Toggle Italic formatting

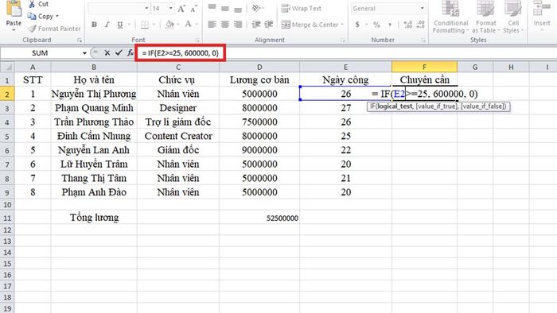[x=107, y=25]
